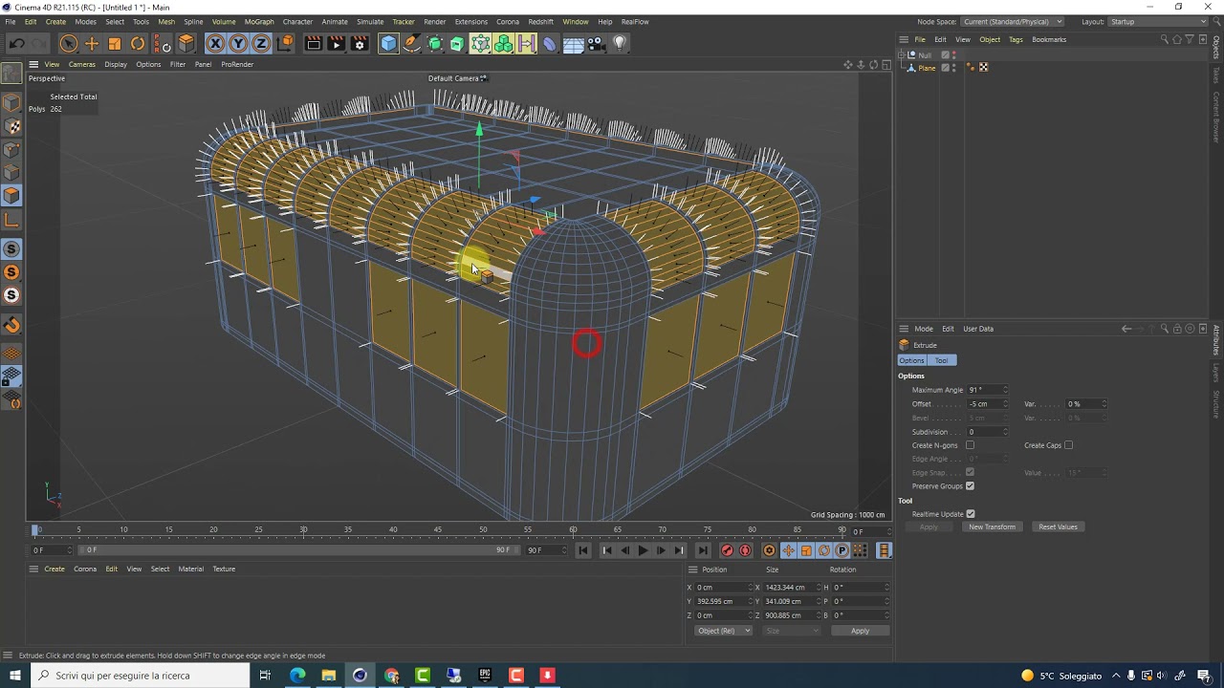1224x688 pixels.
Task: Click the Size X value field
Action: [x=789, y=587]
